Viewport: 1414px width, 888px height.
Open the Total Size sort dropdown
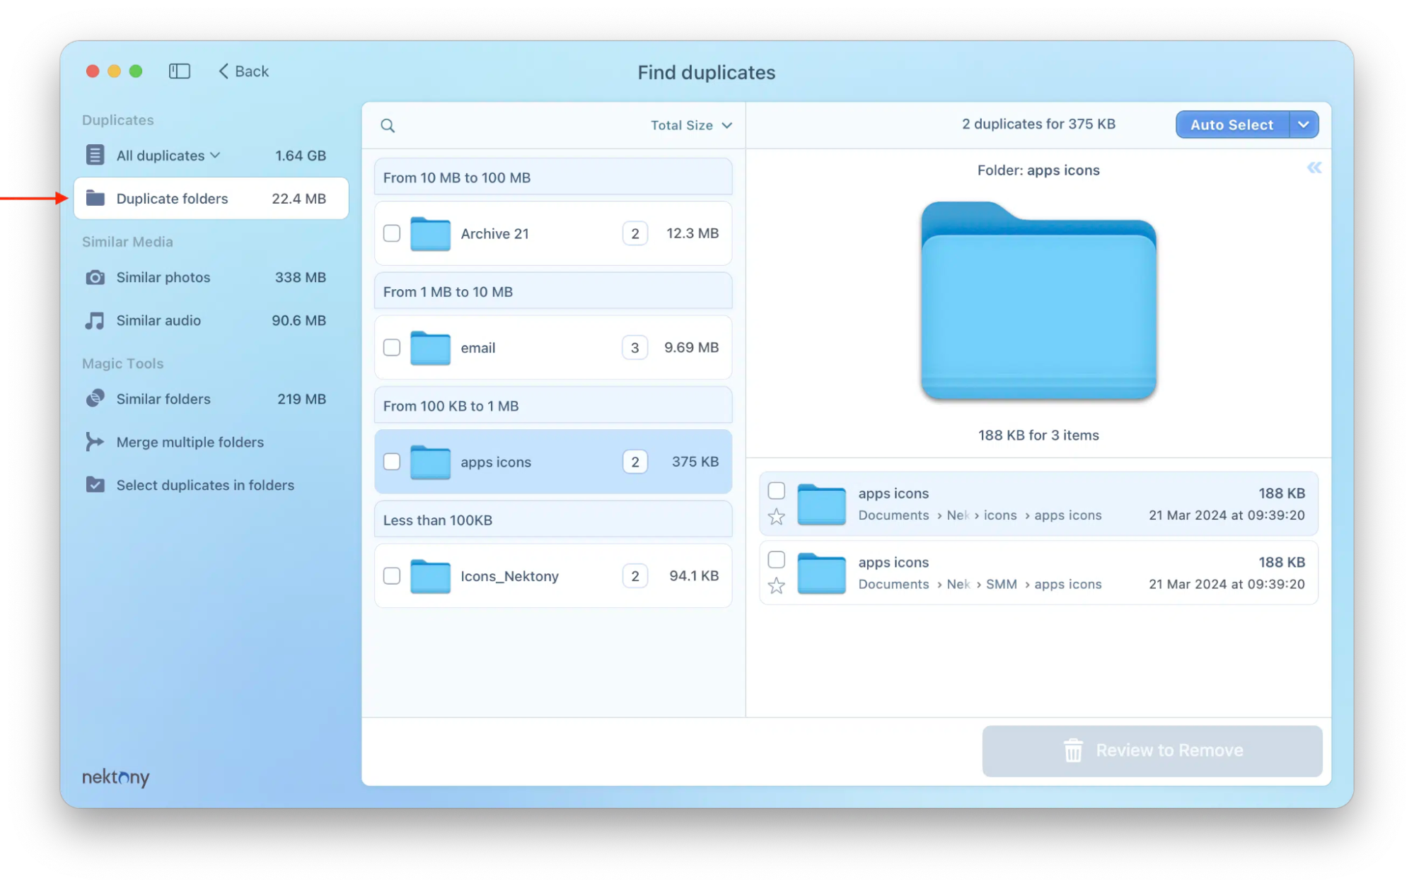click(x=690, y=125)
